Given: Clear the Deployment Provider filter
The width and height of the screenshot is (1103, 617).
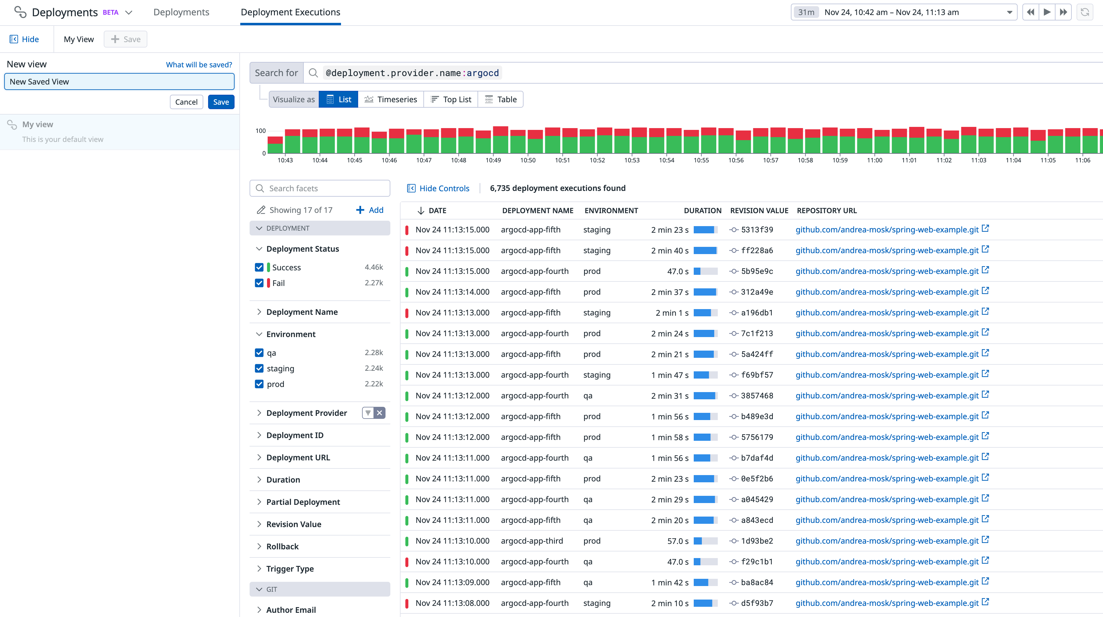Looking at the screenshot, I should coord(379,413).
